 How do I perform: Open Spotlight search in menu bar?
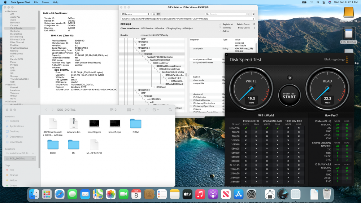coord(318,2)
